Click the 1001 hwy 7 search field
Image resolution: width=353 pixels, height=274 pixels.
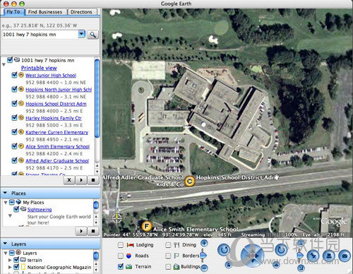coord(40,35)
